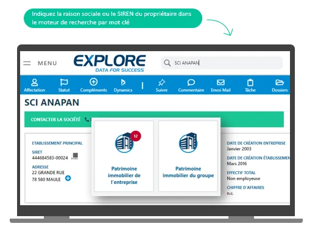Click the QR code next to SIRET
This screenshot has height=232, width=318.
pyautogui.click(x=75, y=156)
